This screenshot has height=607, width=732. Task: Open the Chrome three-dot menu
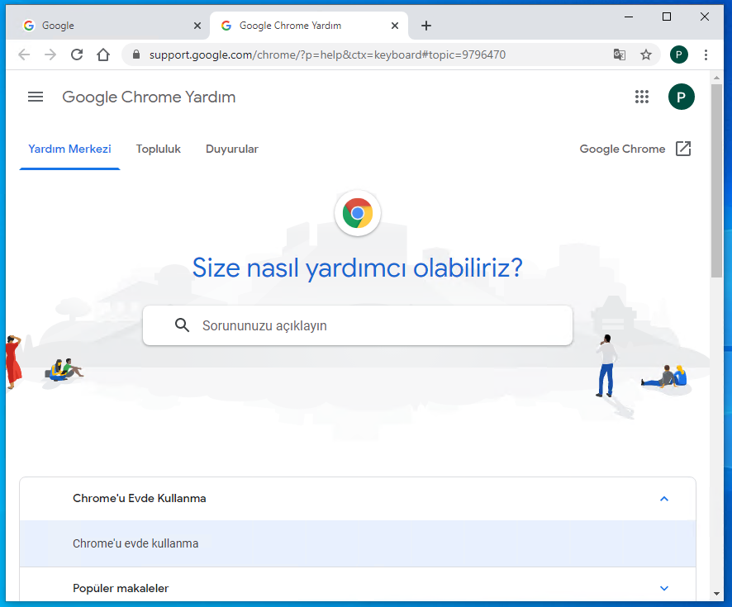[706, 55]
